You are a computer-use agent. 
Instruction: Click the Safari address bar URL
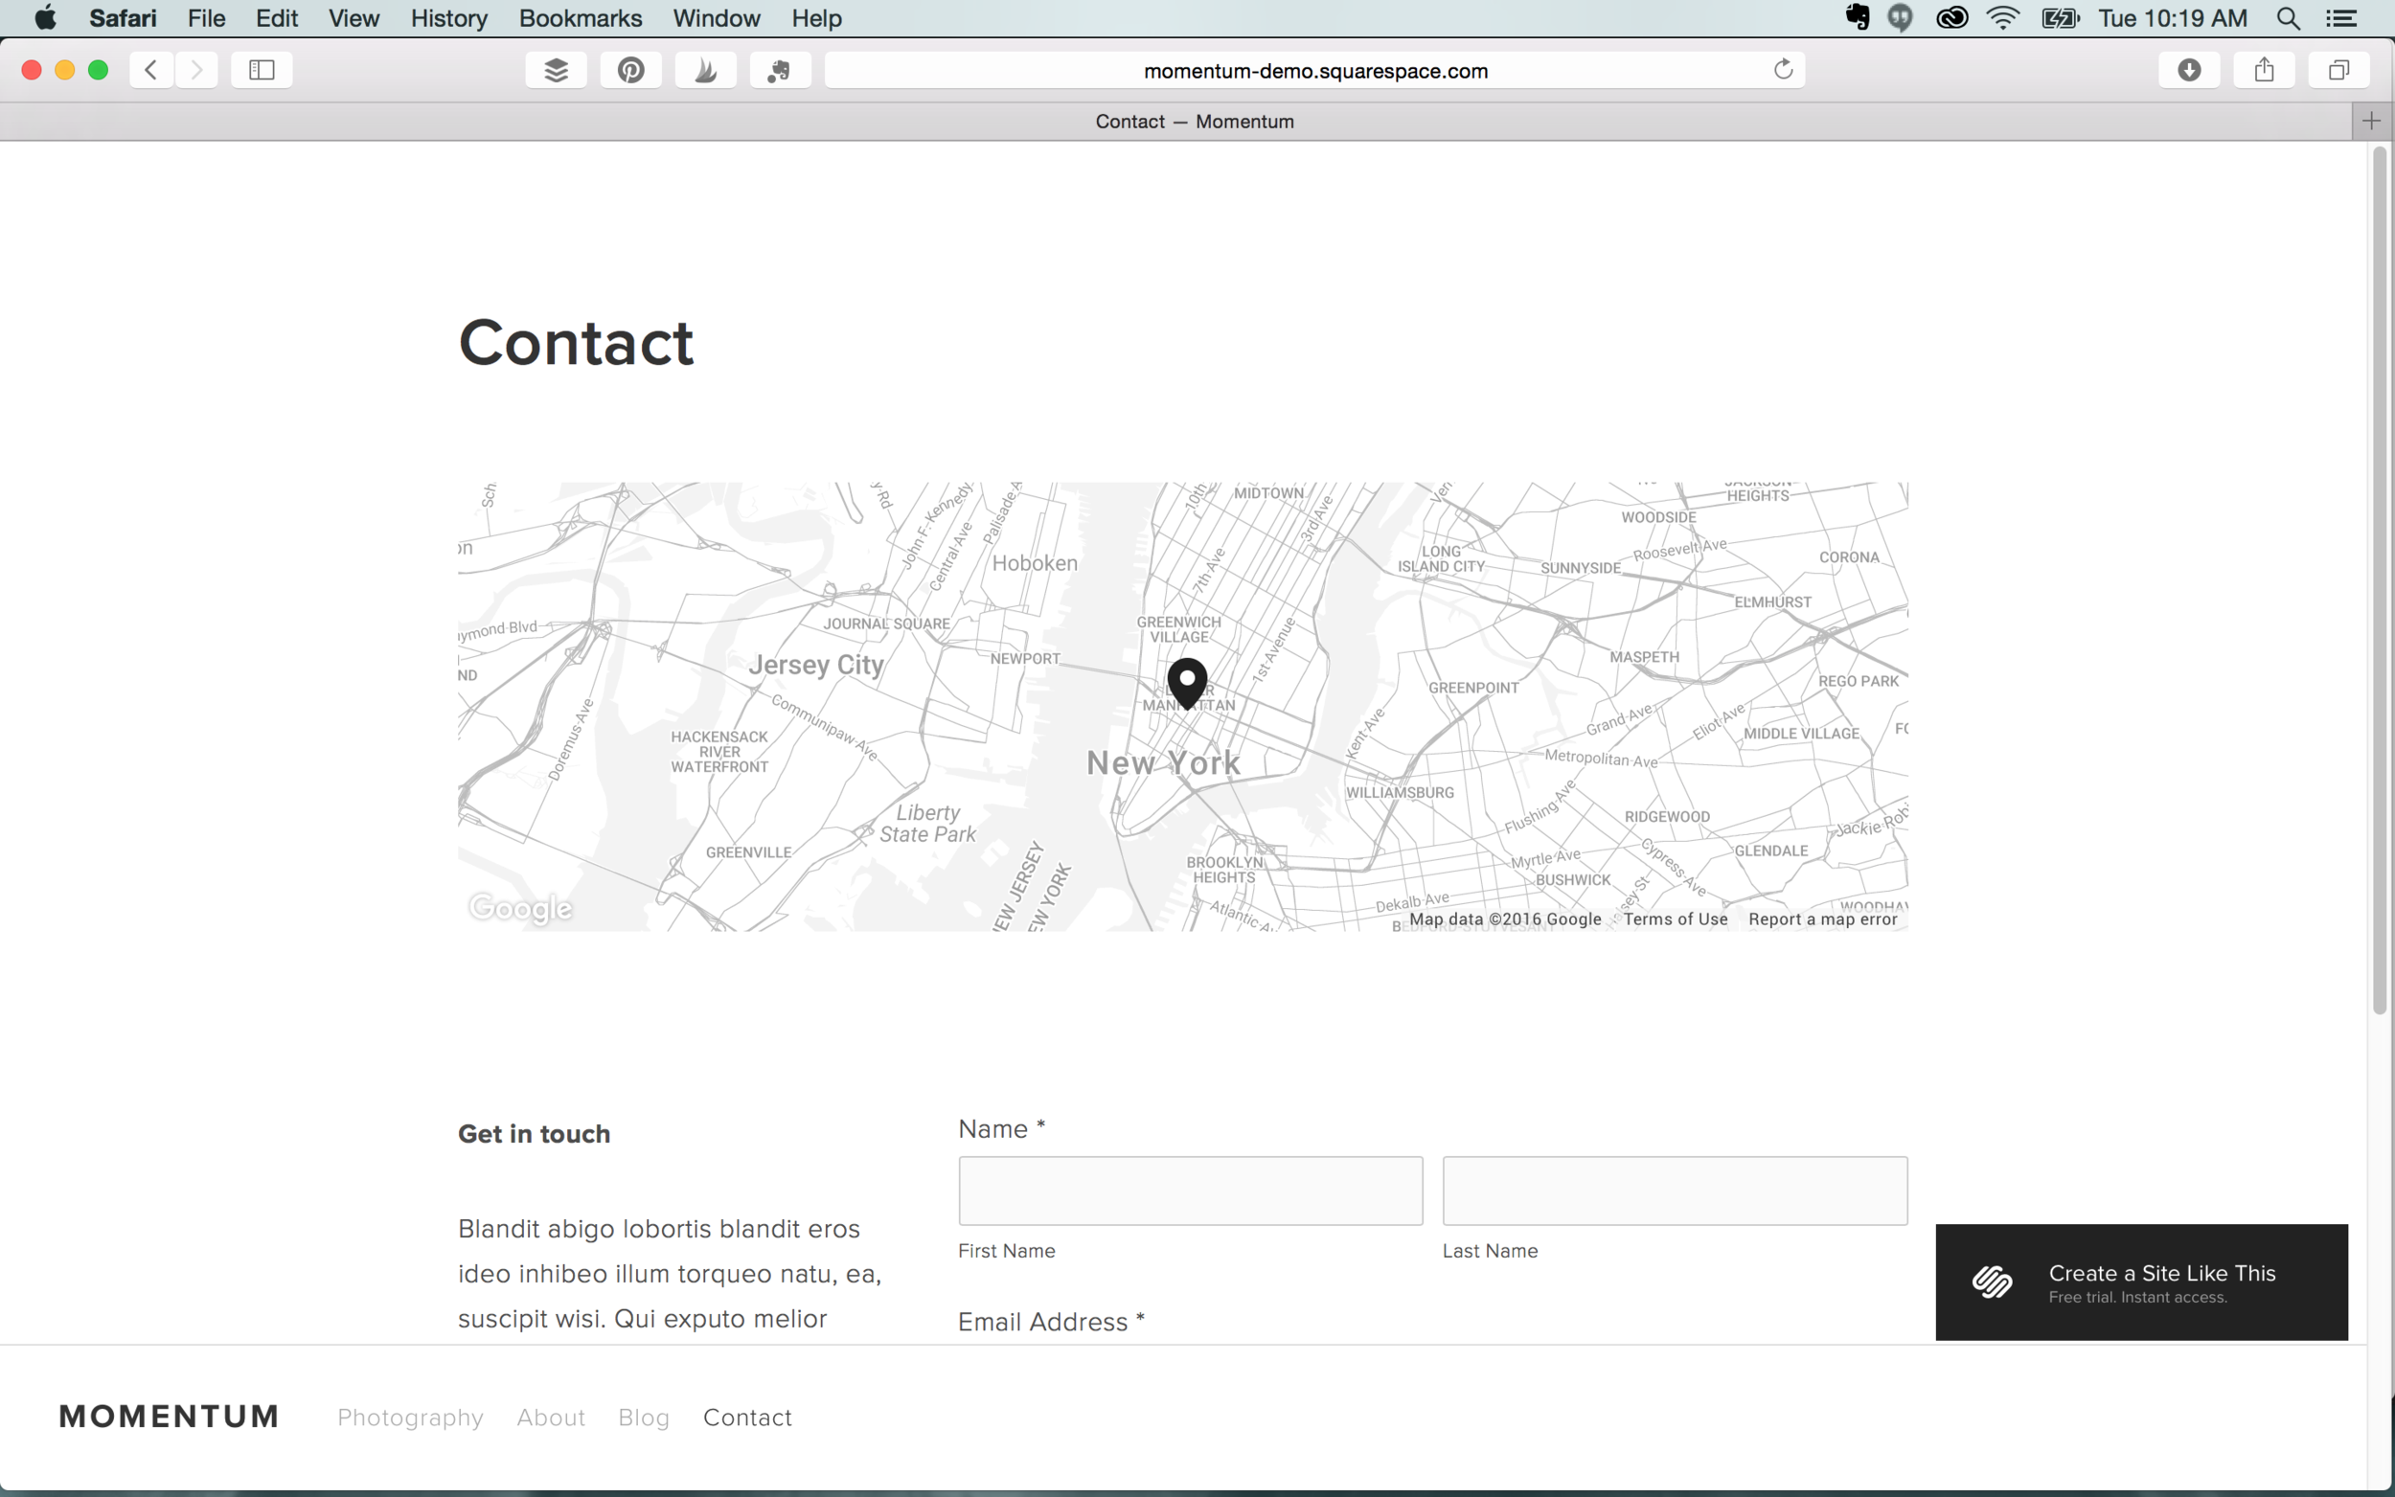click(x=1314, y=70)
